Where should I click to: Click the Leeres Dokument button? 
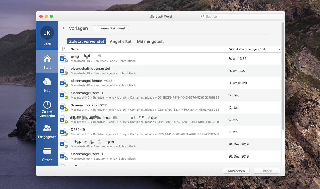click(x=110, y=28)
